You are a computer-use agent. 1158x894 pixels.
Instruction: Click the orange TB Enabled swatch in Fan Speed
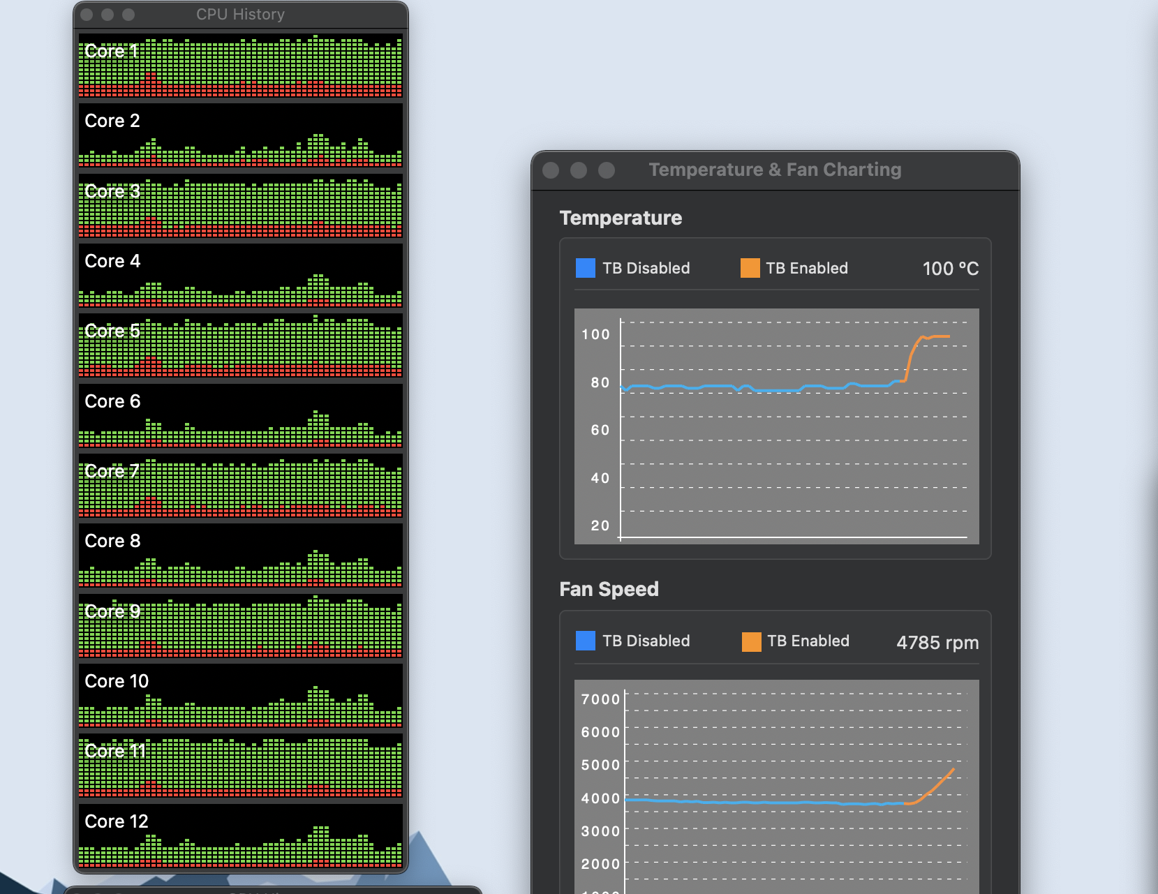point(751,641)
